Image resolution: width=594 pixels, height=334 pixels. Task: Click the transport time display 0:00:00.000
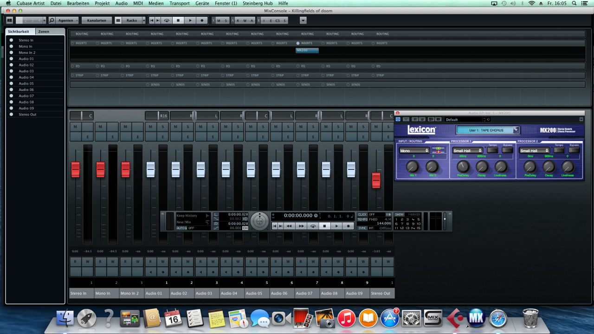[x=298, y=215]
